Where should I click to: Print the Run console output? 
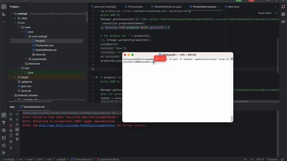click(x=17, y=134)
